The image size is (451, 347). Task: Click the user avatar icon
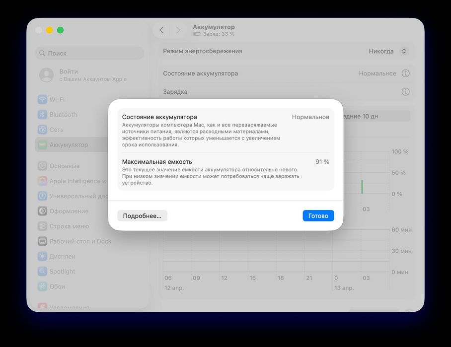(x=46, y=75)
